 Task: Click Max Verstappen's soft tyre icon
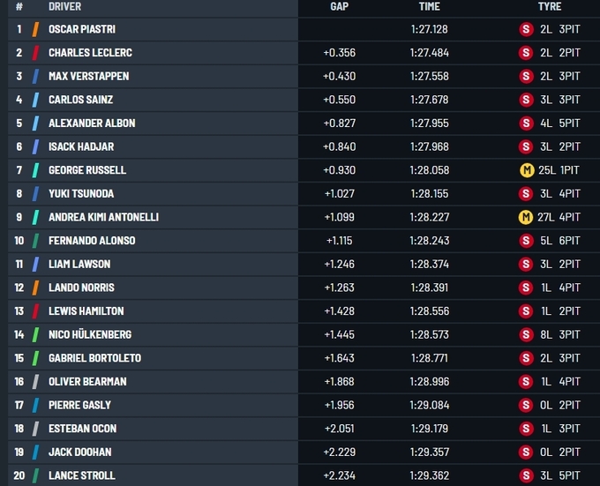click(526, 76)
